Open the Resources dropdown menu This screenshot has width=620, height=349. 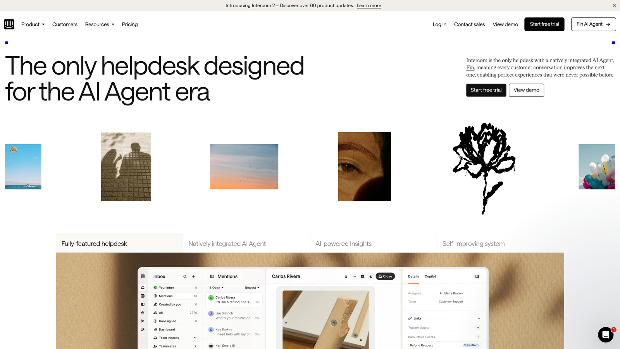pos(100,24)
